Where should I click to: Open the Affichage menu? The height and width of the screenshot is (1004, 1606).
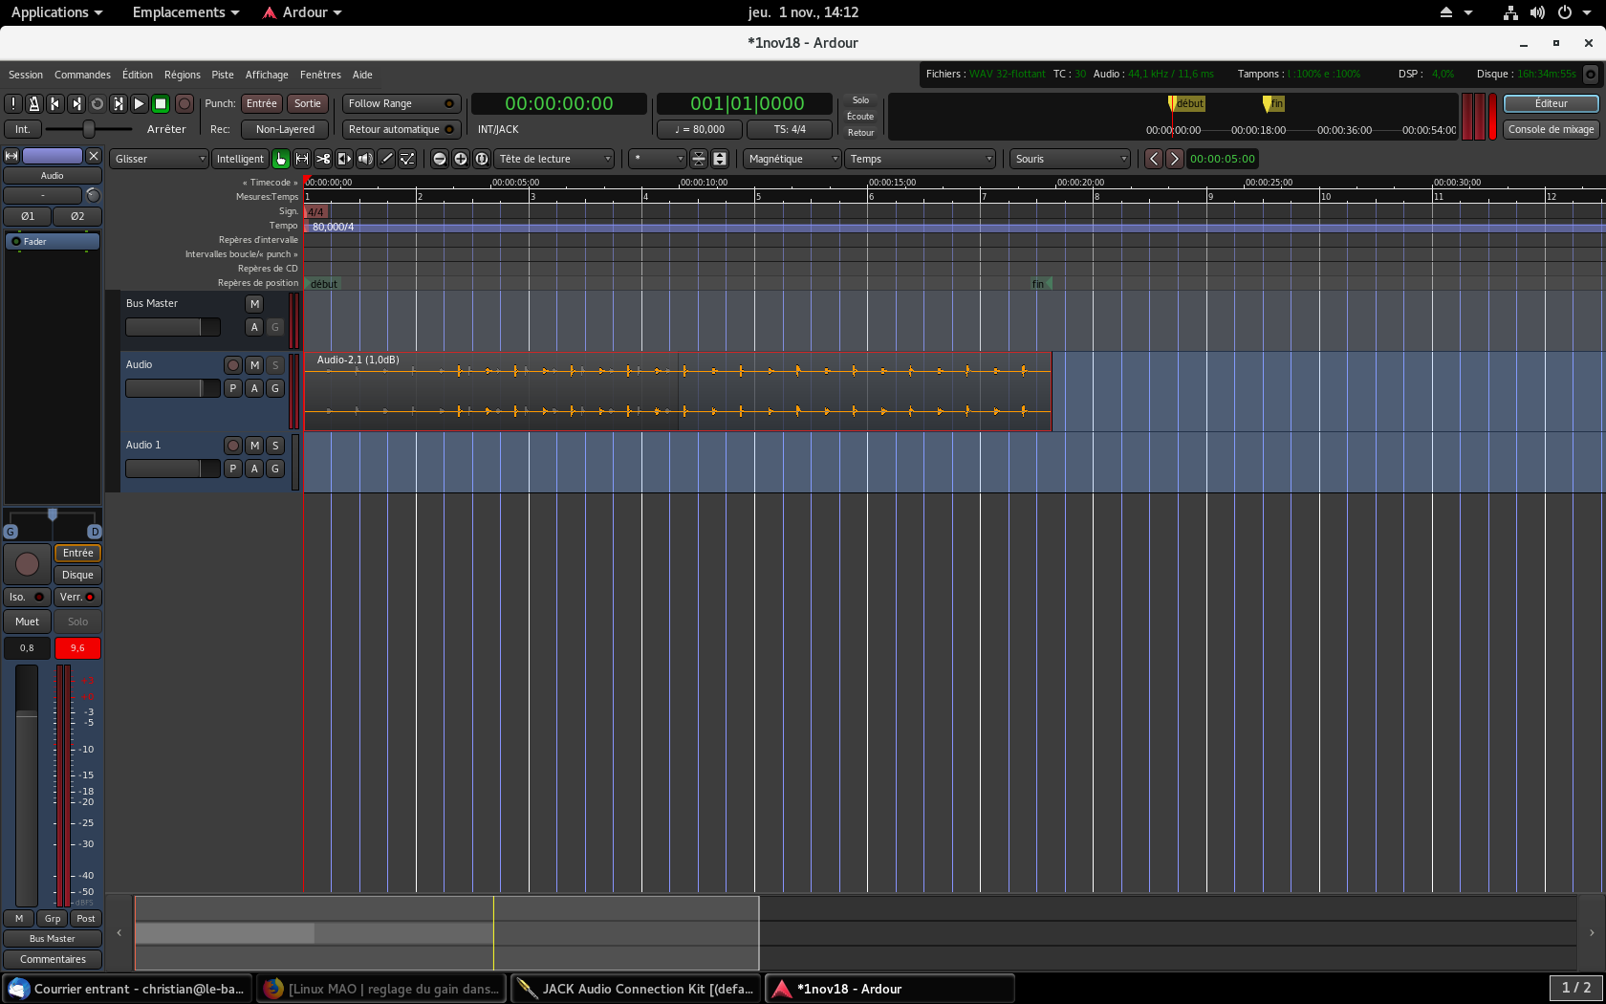pos(267,75)
